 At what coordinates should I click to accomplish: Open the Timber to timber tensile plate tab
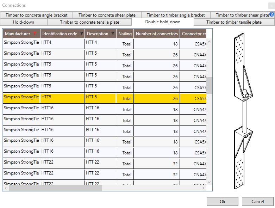[234, 22]
